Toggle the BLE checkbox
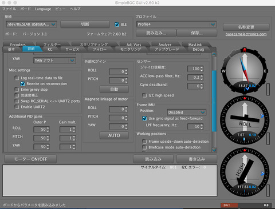This screenshot has height=209, width=275. pos(117,25)
